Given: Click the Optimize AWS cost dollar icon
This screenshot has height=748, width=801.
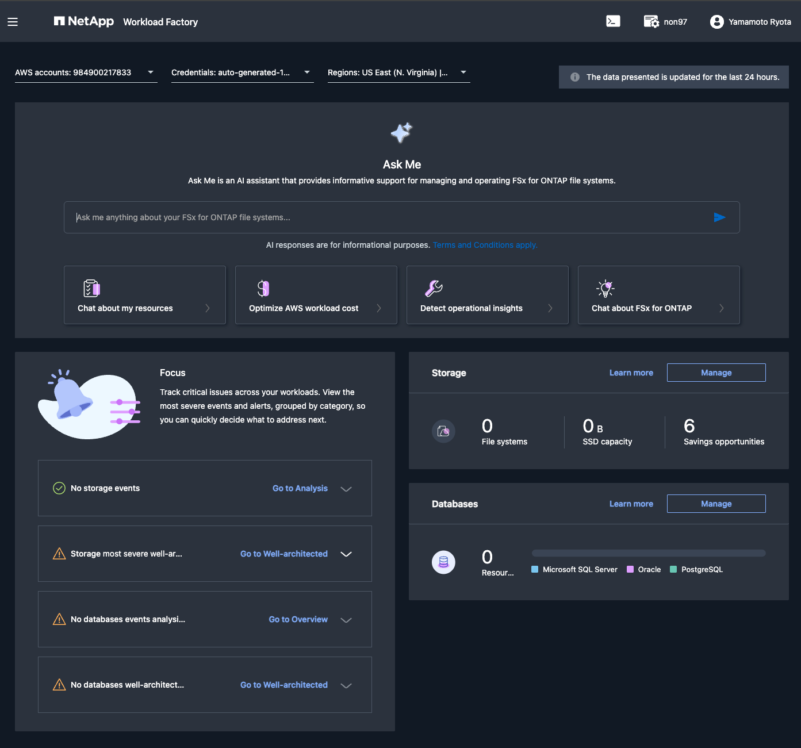Looking at the screenshot, I should pos(263,288).
